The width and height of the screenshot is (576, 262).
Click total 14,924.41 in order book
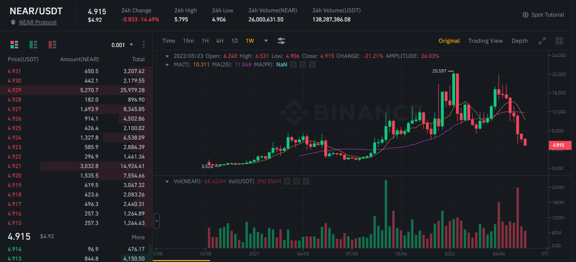tap(132, 166)
